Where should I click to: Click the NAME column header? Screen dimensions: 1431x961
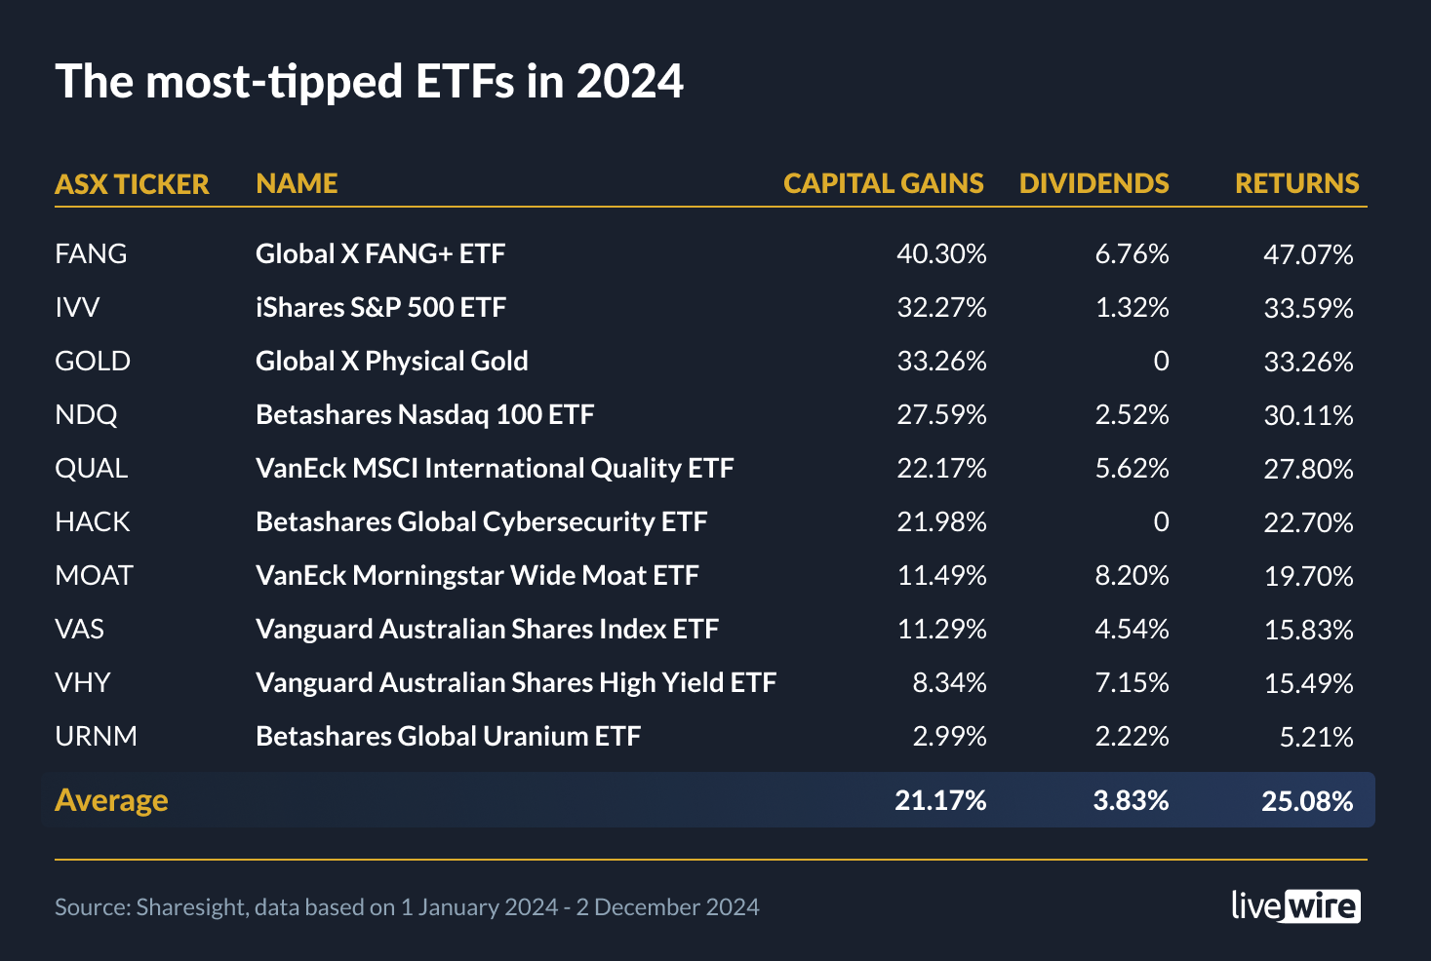[297, 183]
